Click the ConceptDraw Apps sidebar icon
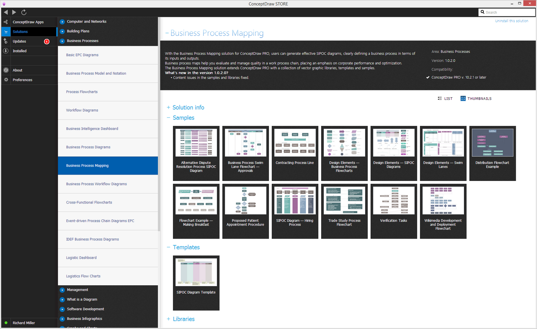The width and height of the screenshot is (537, 329). point(6,22)
